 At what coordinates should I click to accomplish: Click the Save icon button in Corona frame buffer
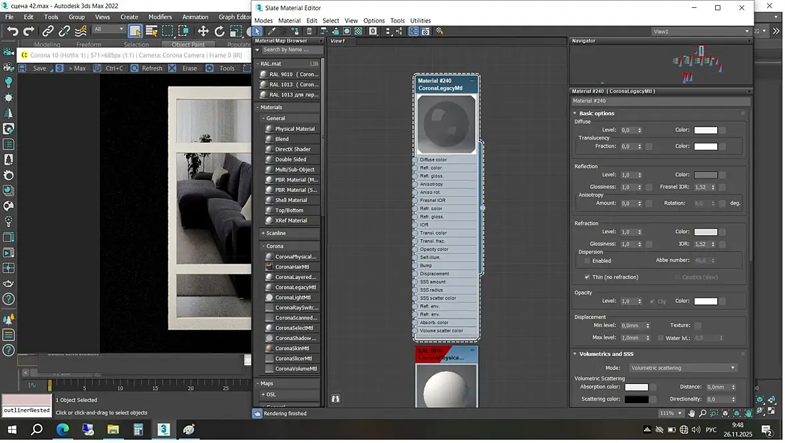pos(22,68)
